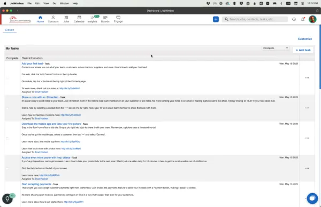Open Download the mobile app task link
The width and height of the screenshot is (321, 207).
click(x=51, y=124)
